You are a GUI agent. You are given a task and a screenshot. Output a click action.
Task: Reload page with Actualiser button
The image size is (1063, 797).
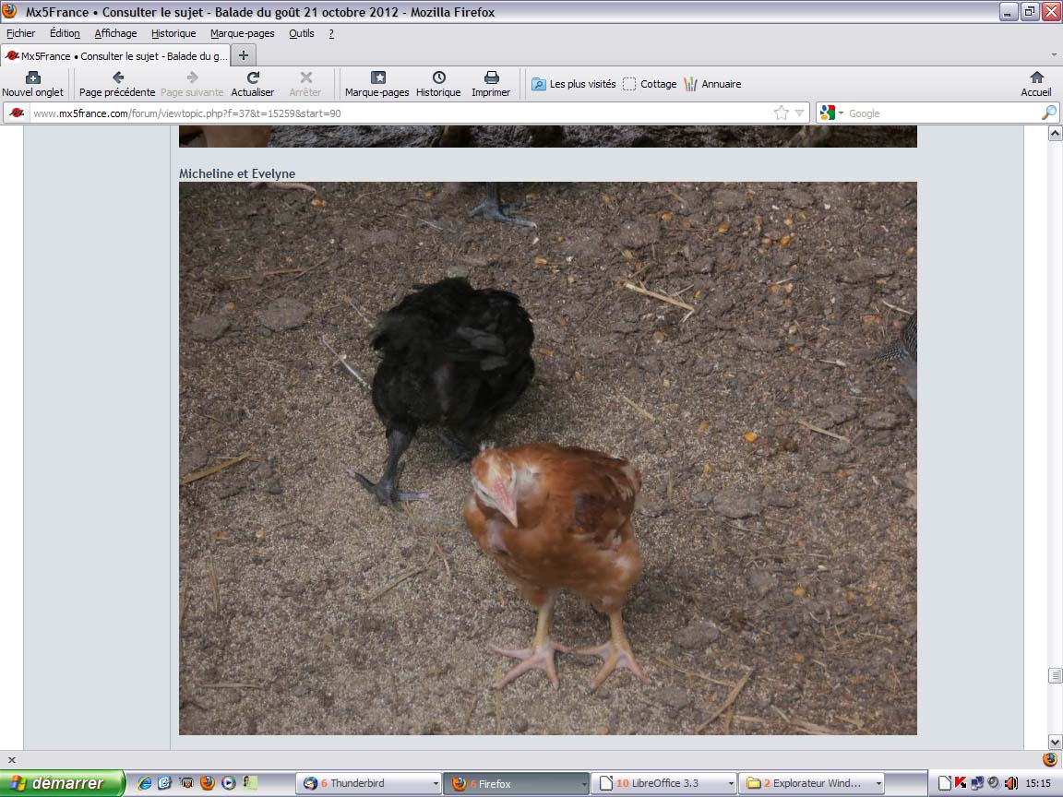pyautogui.click(x=253, y=84)
